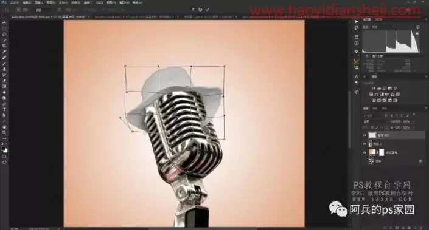Switch to the Paths tab in Layers panel

[x=384, y=108]
